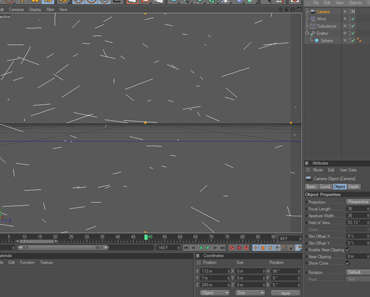370x297 pixels.
Task: Toggle the Enable Near Clipping checkbox
Action: tap(348, 249)
